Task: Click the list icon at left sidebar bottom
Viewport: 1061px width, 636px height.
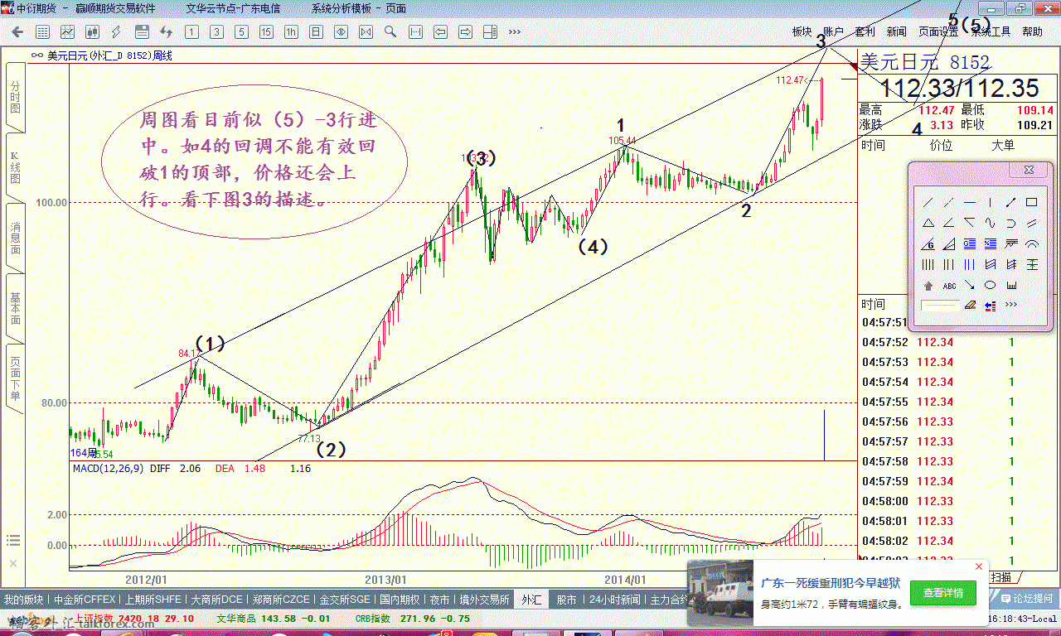Action: point(12,541)
